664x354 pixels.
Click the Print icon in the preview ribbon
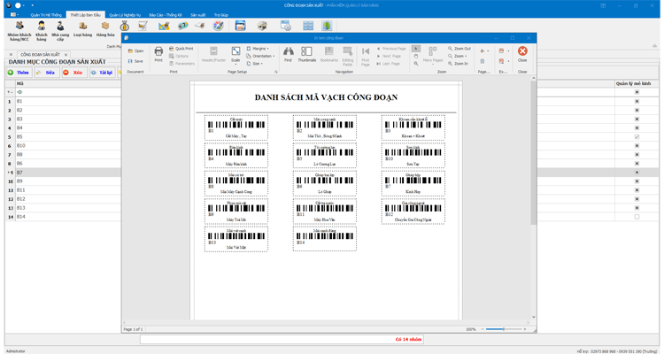(158, 53)
